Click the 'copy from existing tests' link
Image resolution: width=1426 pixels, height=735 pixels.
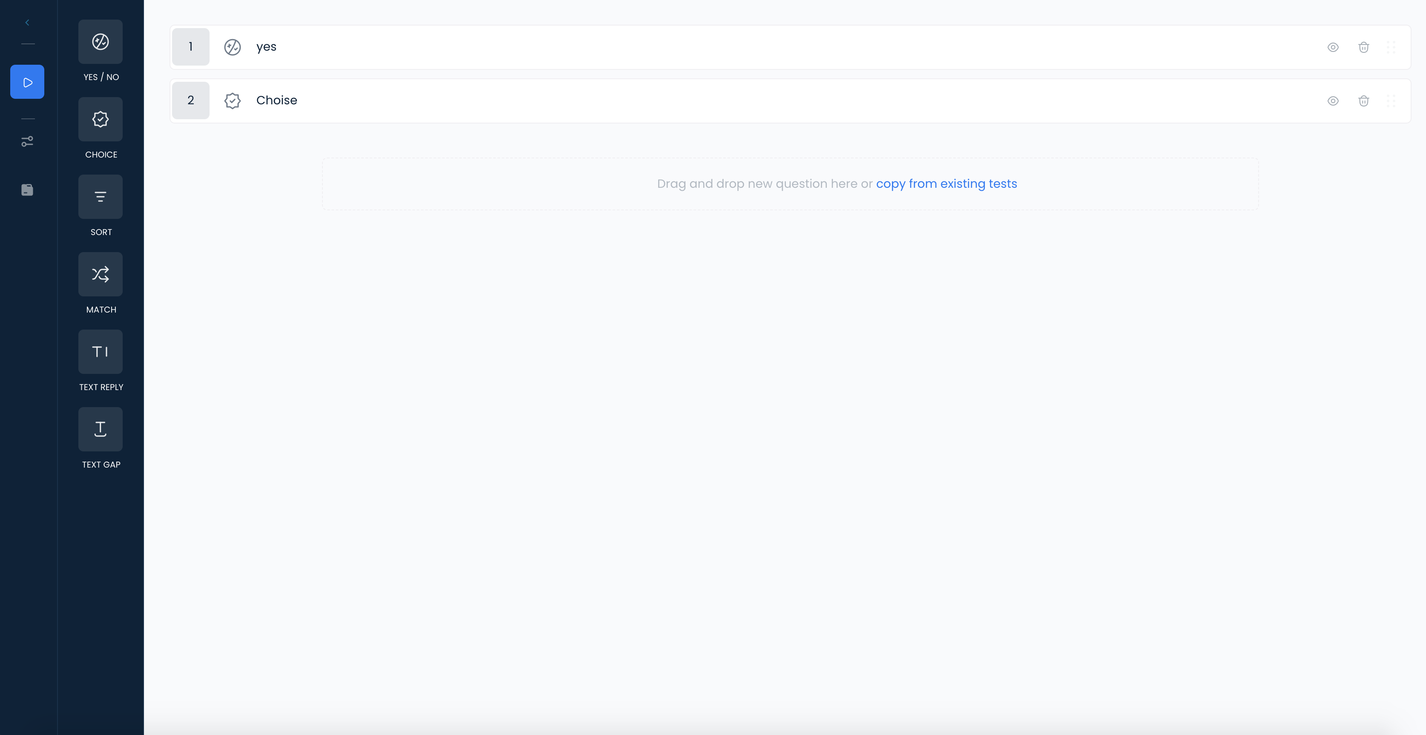click(x=946, y=184)
